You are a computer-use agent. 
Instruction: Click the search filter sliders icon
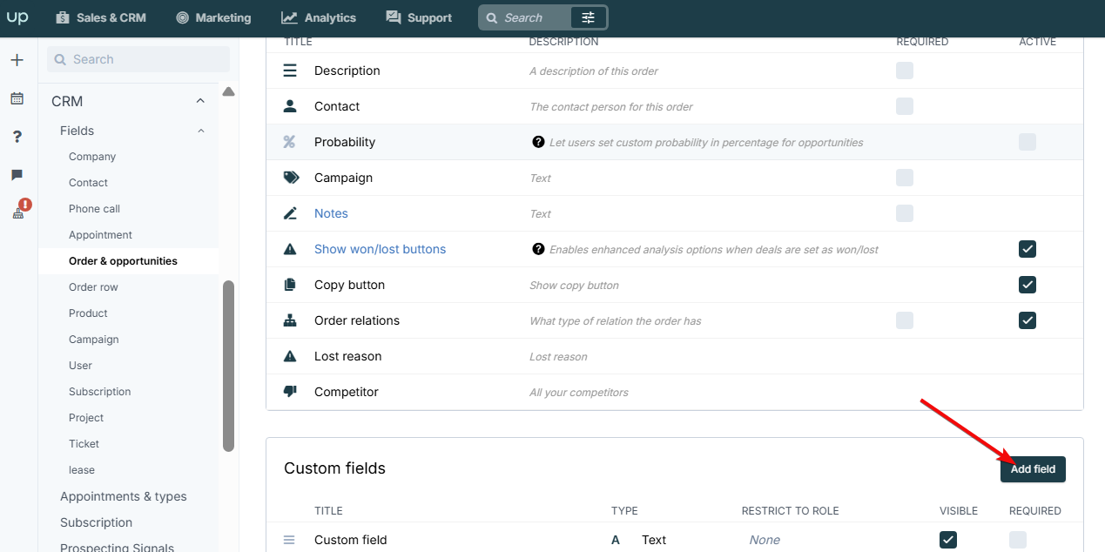589,17
